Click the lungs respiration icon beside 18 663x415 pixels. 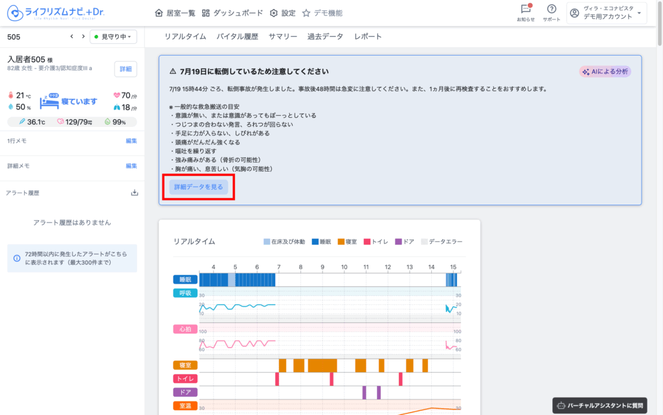pyautogui.click(x=117, y=107)
